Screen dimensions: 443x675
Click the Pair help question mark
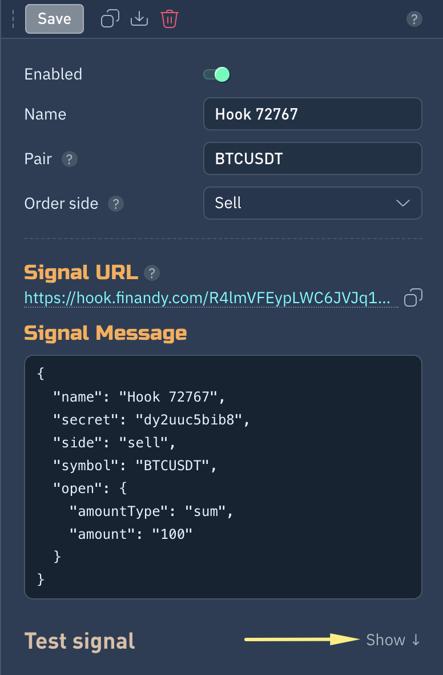coord(70,159)
